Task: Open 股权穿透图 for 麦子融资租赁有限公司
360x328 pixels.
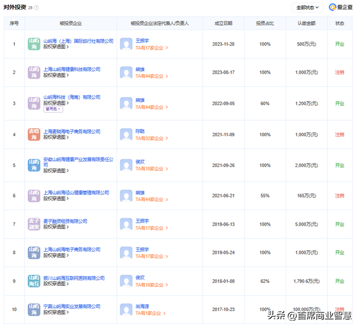Action: click(56, 227)
